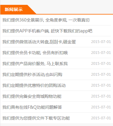This screenshot has height=126, width=113.
Task: Open the APP手机客户端 news link
Action: (x=47, y=31)
